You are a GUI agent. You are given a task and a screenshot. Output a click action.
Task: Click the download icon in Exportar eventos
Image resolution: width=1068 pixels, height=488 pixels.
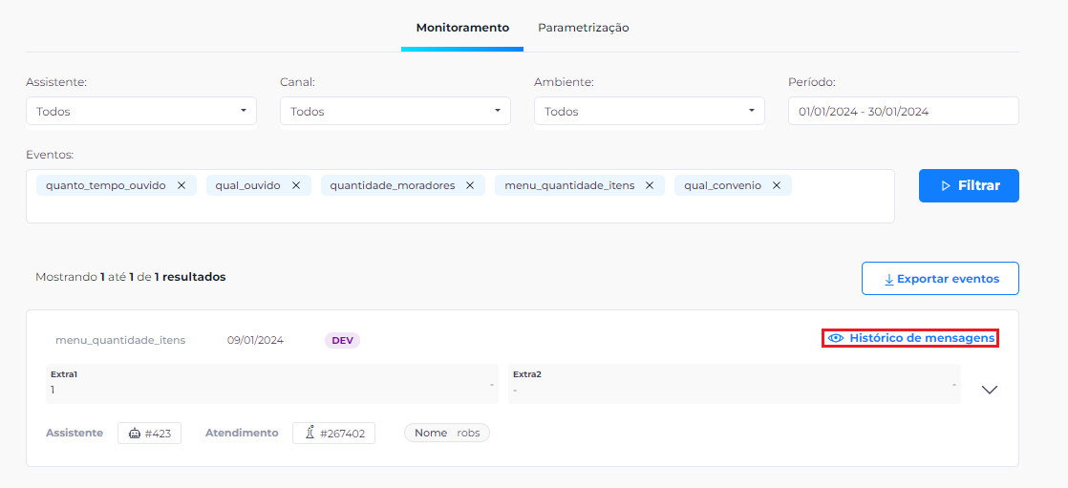pyautogui.click(x=888, y=279)
